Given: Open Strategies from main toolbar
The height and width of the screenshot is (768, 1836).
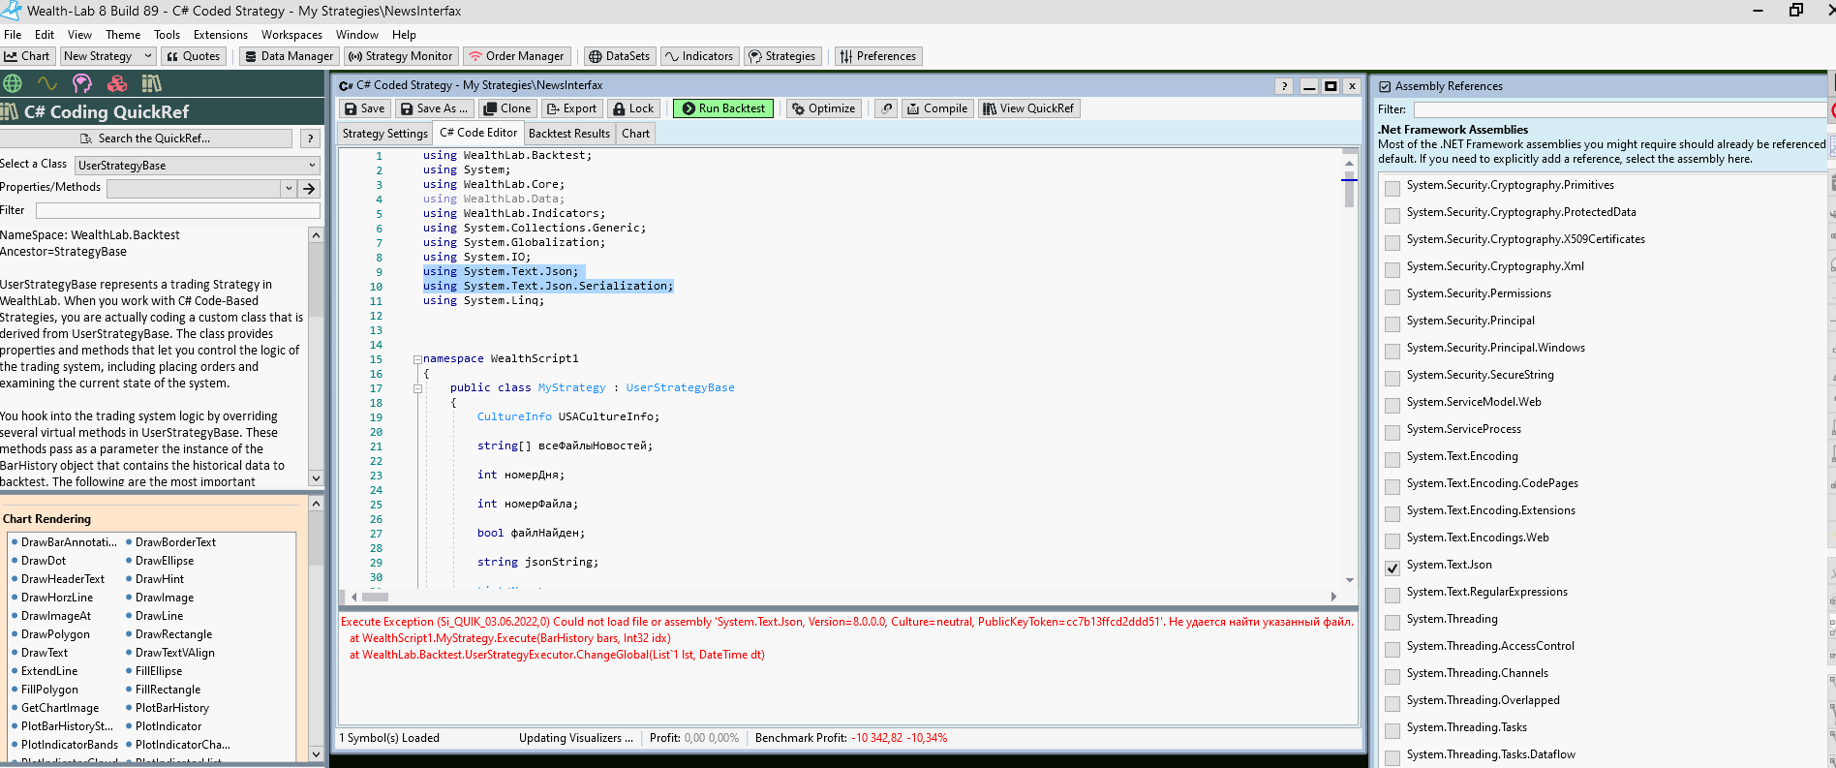Looking at the screenshot, I should point(782,56).
